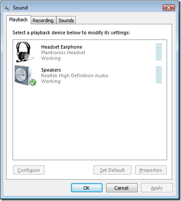Select the Speakers device icon
The height and width of the screenshot is (201, 181).
(25, 76)
